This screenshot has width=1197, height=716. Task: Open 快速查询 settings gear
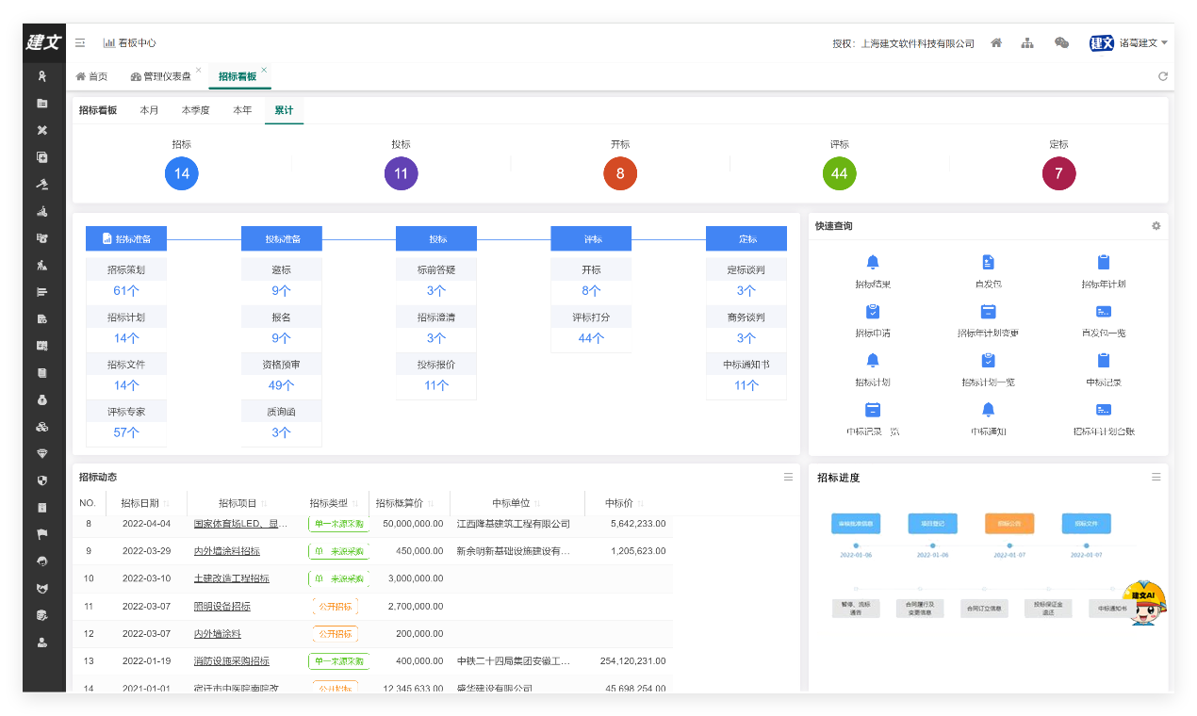(1156, 226)
